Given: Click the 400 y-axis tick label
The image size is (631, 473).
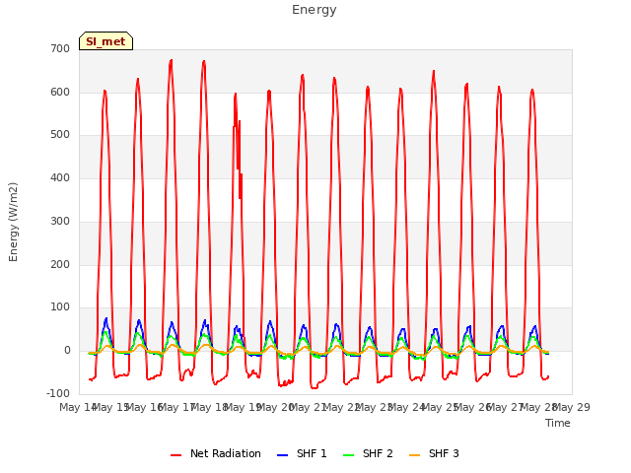Looking at the screenshot, I should [x=60, y=177].
